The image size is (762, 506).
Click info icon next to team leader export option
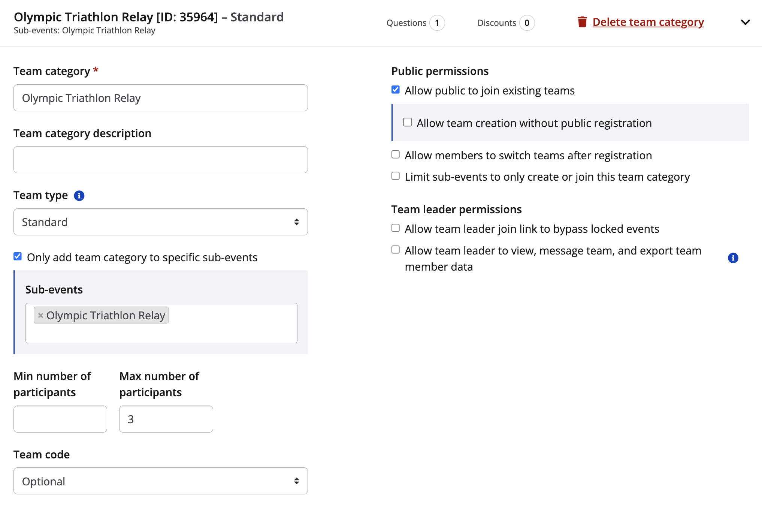tap(733, 258)
